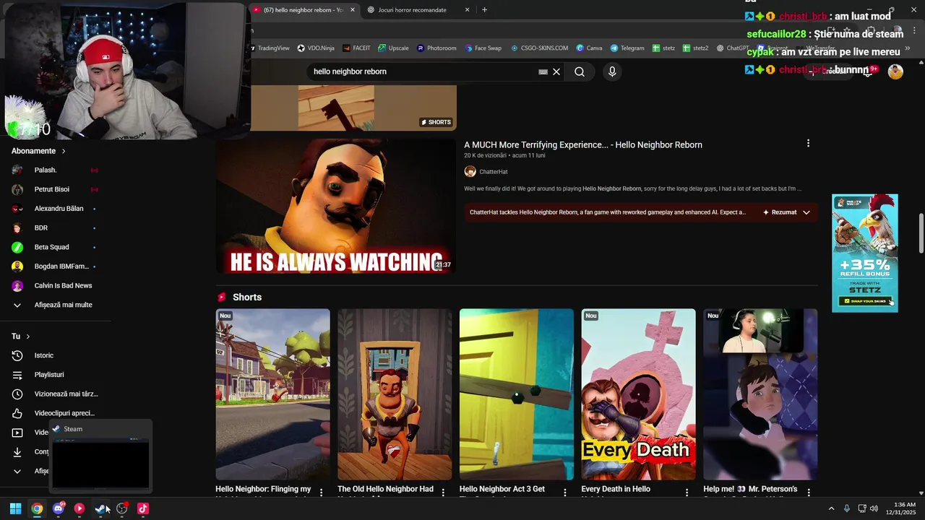This screenshot has height=520, width=925.
Task: Open the on-screen keyboard icon in search box
Action: [543, 71]
